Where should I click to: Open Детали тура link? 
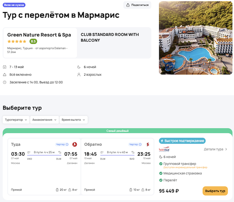pyautogui.click(x=215, y=149)
